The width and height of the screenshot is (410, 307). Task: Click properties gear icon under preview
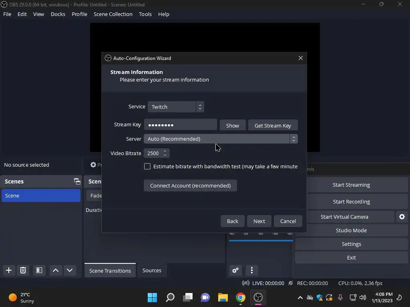tap(93, 165)
